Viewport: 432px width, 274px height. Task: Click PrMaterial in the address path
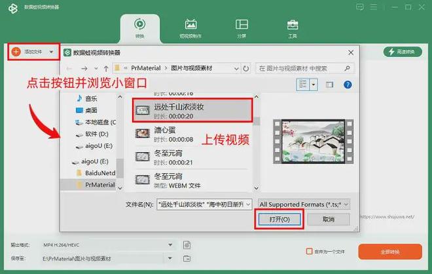[146, 68]
